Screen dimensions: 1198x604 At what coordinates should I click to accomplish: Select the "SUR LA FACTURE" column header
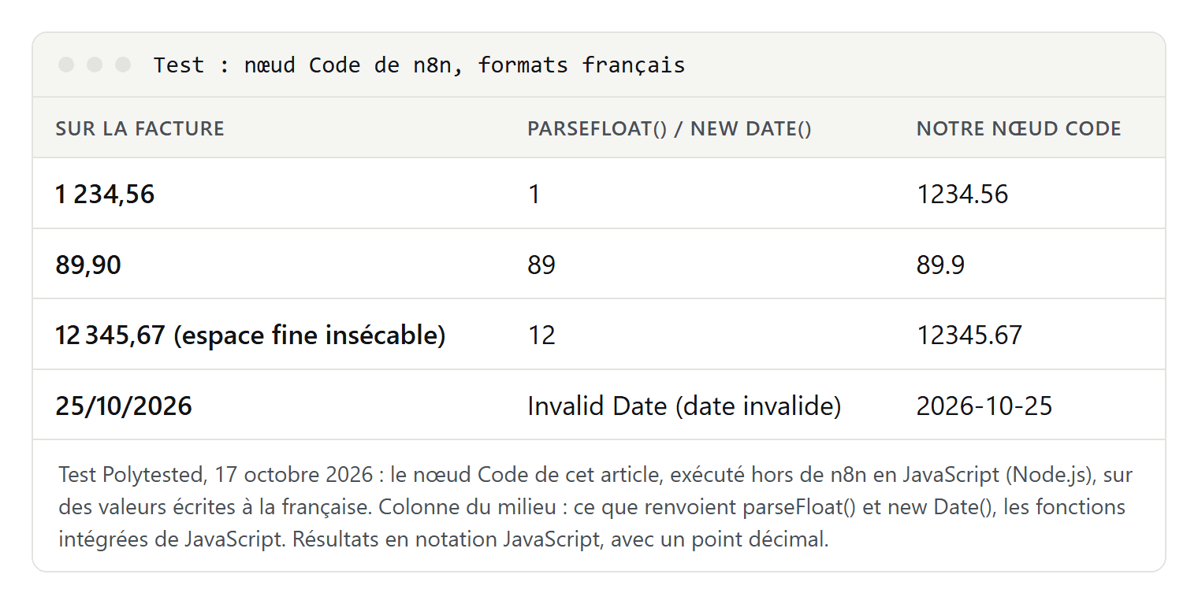pos(140,128)
